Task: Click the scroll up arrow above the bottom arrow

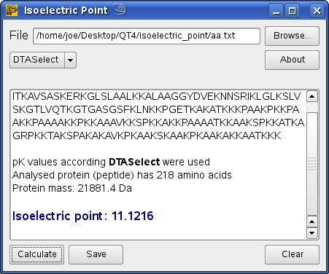Action: [312, 222]
